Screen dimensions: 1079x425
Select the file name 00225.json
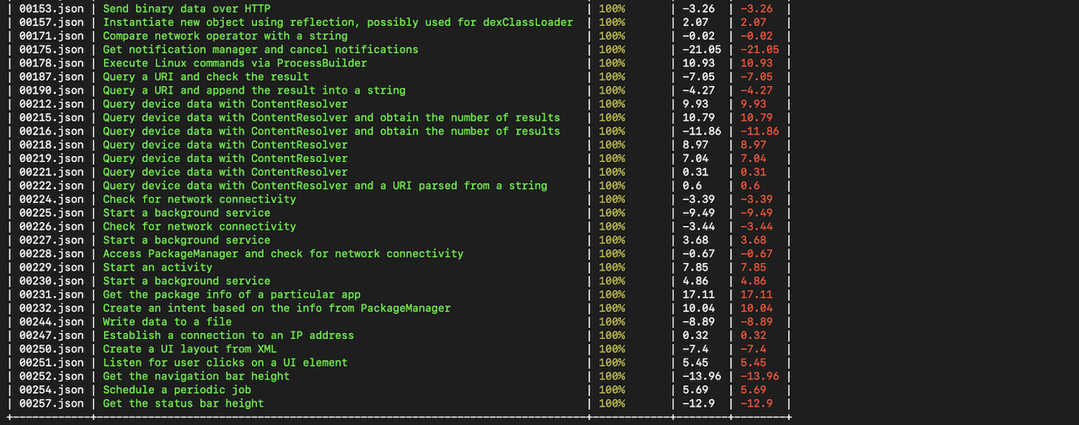click(51, 212)
